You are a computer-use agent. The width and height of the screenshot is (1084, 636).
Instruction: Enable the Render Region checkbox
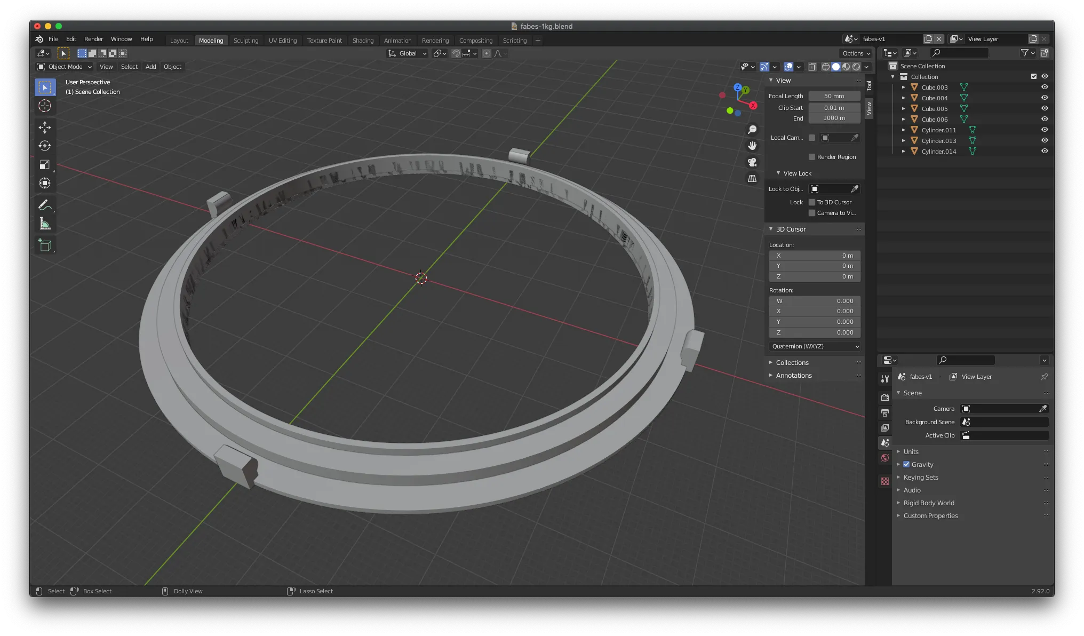(812, 157)
